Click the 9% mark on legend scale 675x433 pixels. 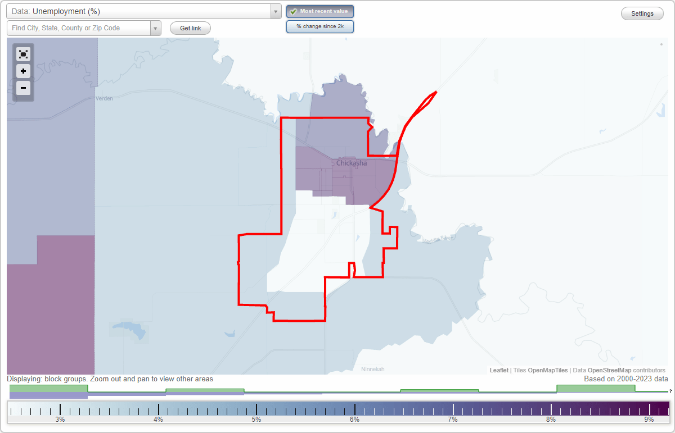point(649,420)
